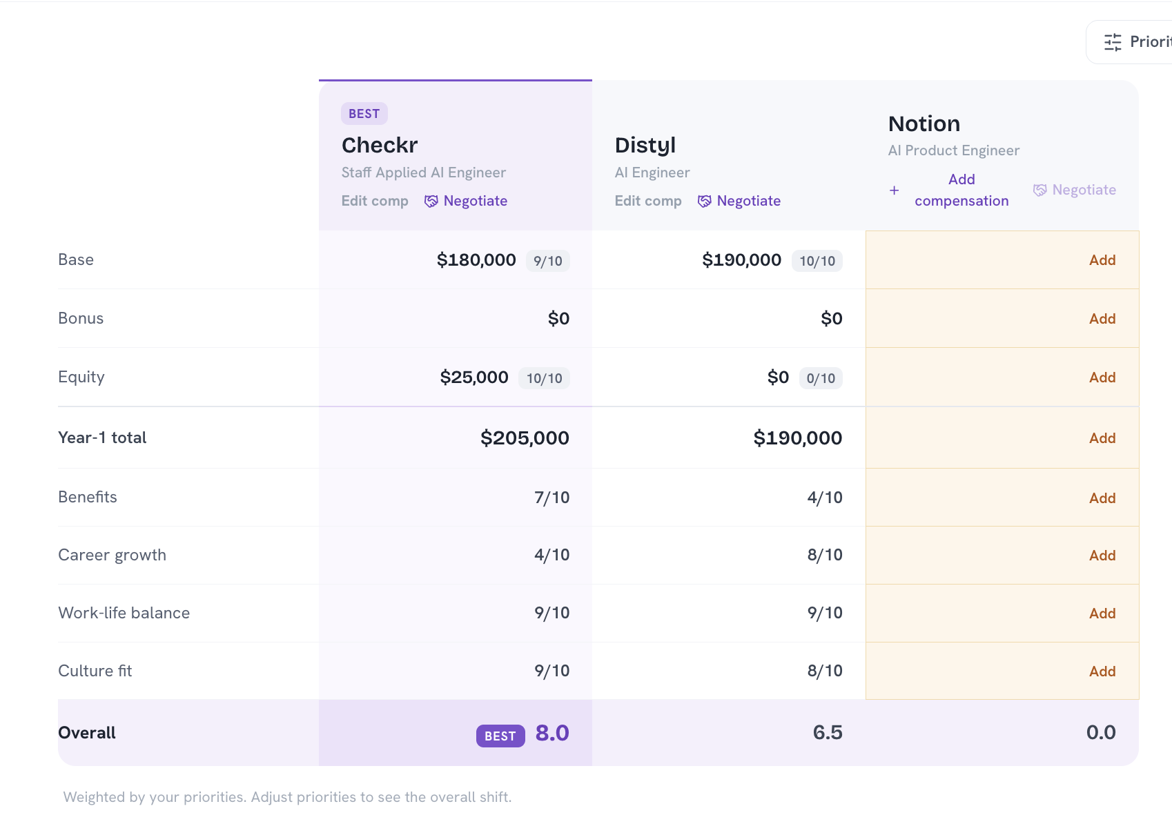Click the handshake icon next to Checkr Negotiate
The height and width of the screenshot is (824, 1172).
point(431,201)
